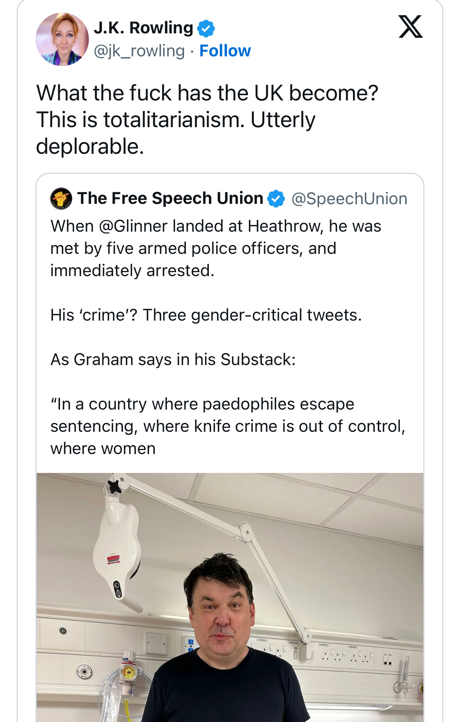
Task: Click The Free Speech Union account name
Action: (170, 198)
